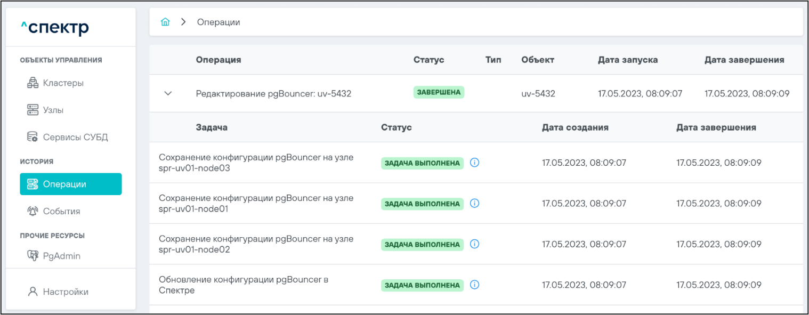The image size is (809, 315).
Task: Click the Дата запуска column header
Action: [x=627, y=60]
